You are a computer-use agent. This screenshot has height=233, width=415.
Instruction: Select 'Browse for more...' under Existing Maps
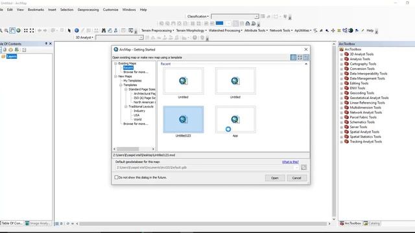tap(136, 72)
